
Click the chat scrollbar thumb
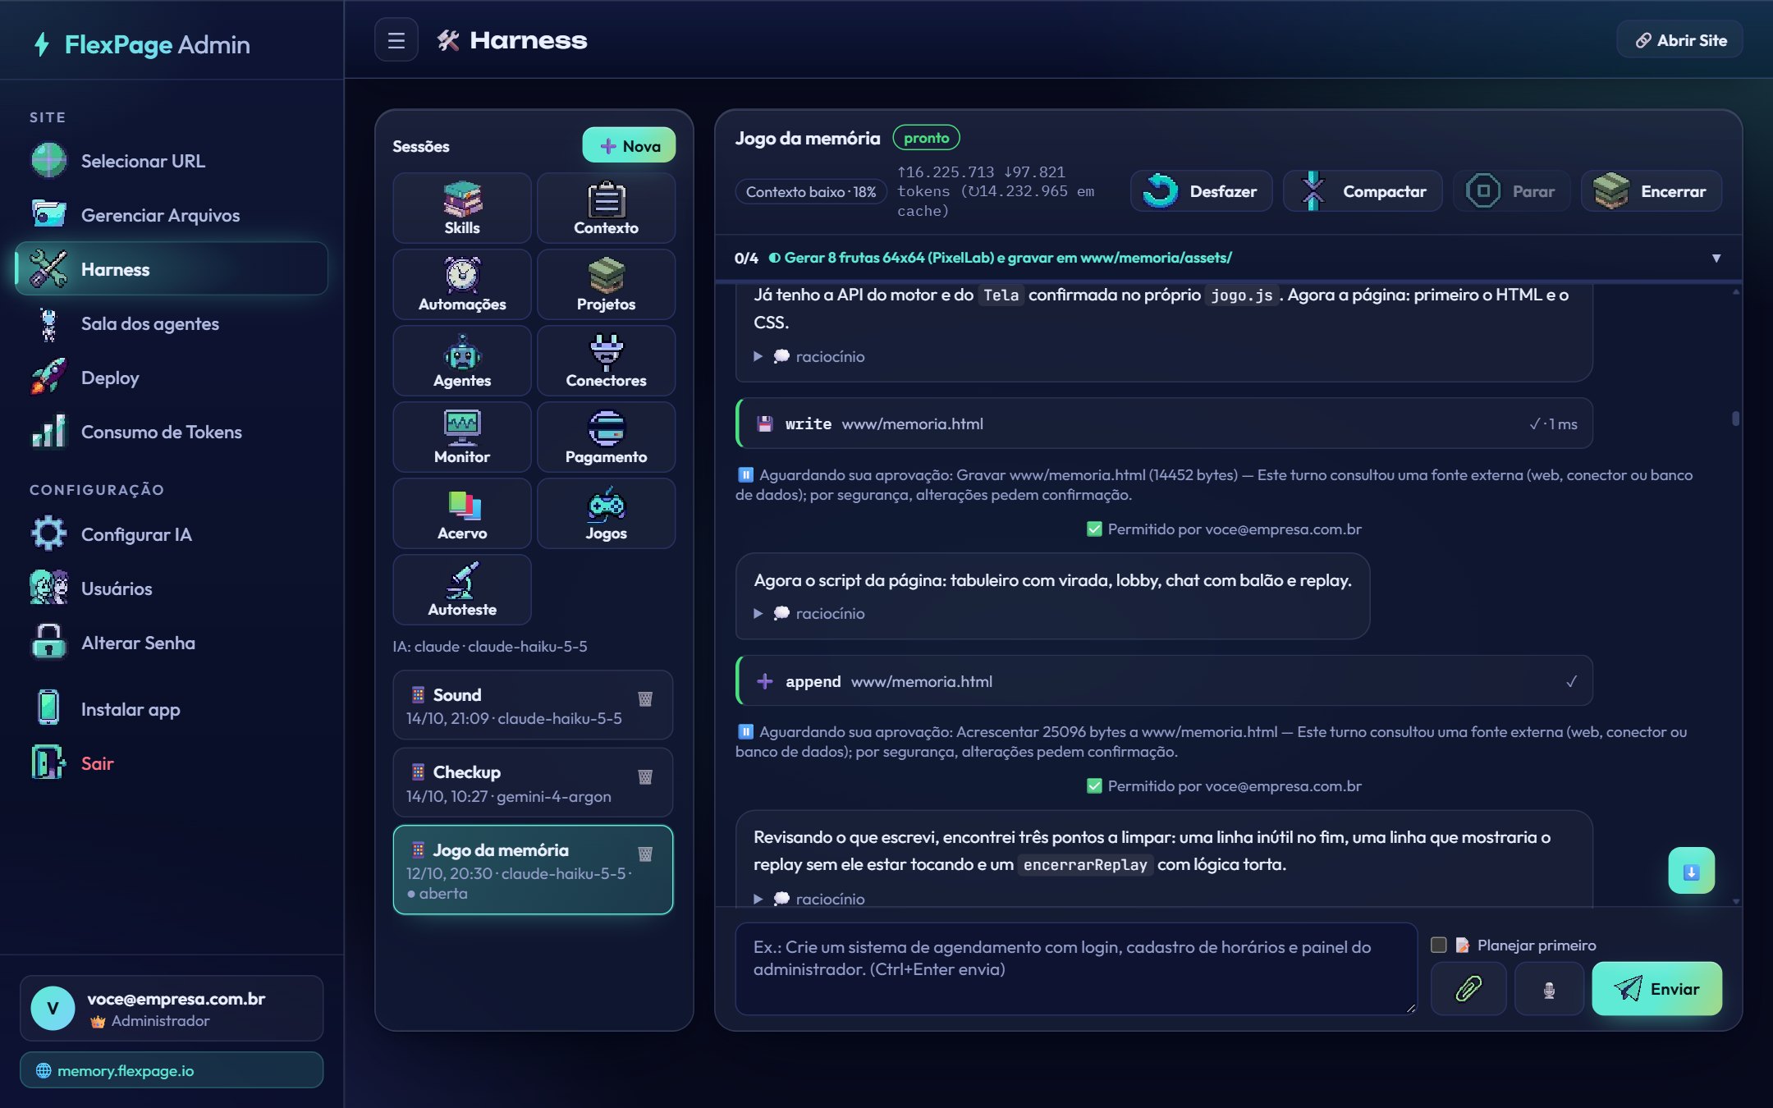pyautogui.click(x=1735, y=418)
